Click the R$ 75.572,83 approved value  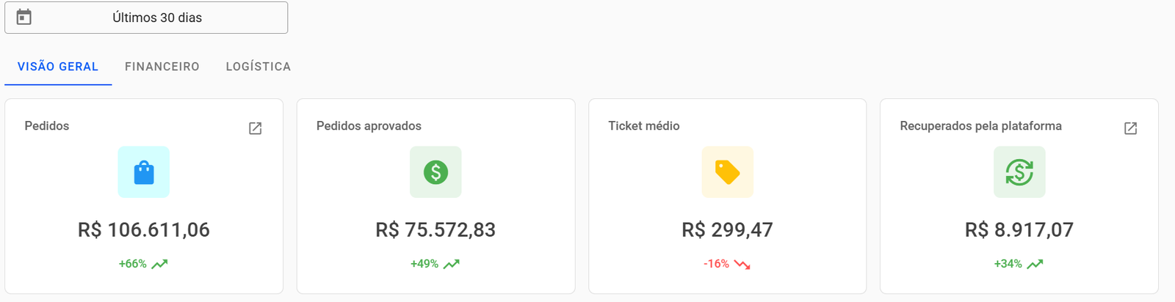(435, 230)
